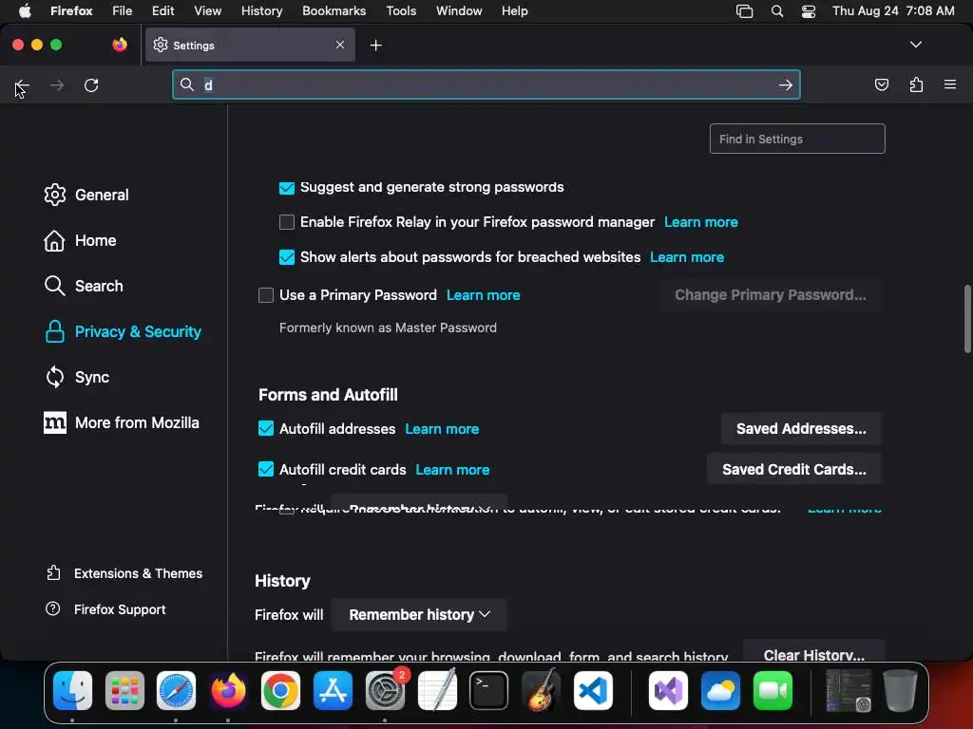The height and width of the screenshot is (729, 973).
Task: Click the Find in Settings field
Action: point(797,139)
